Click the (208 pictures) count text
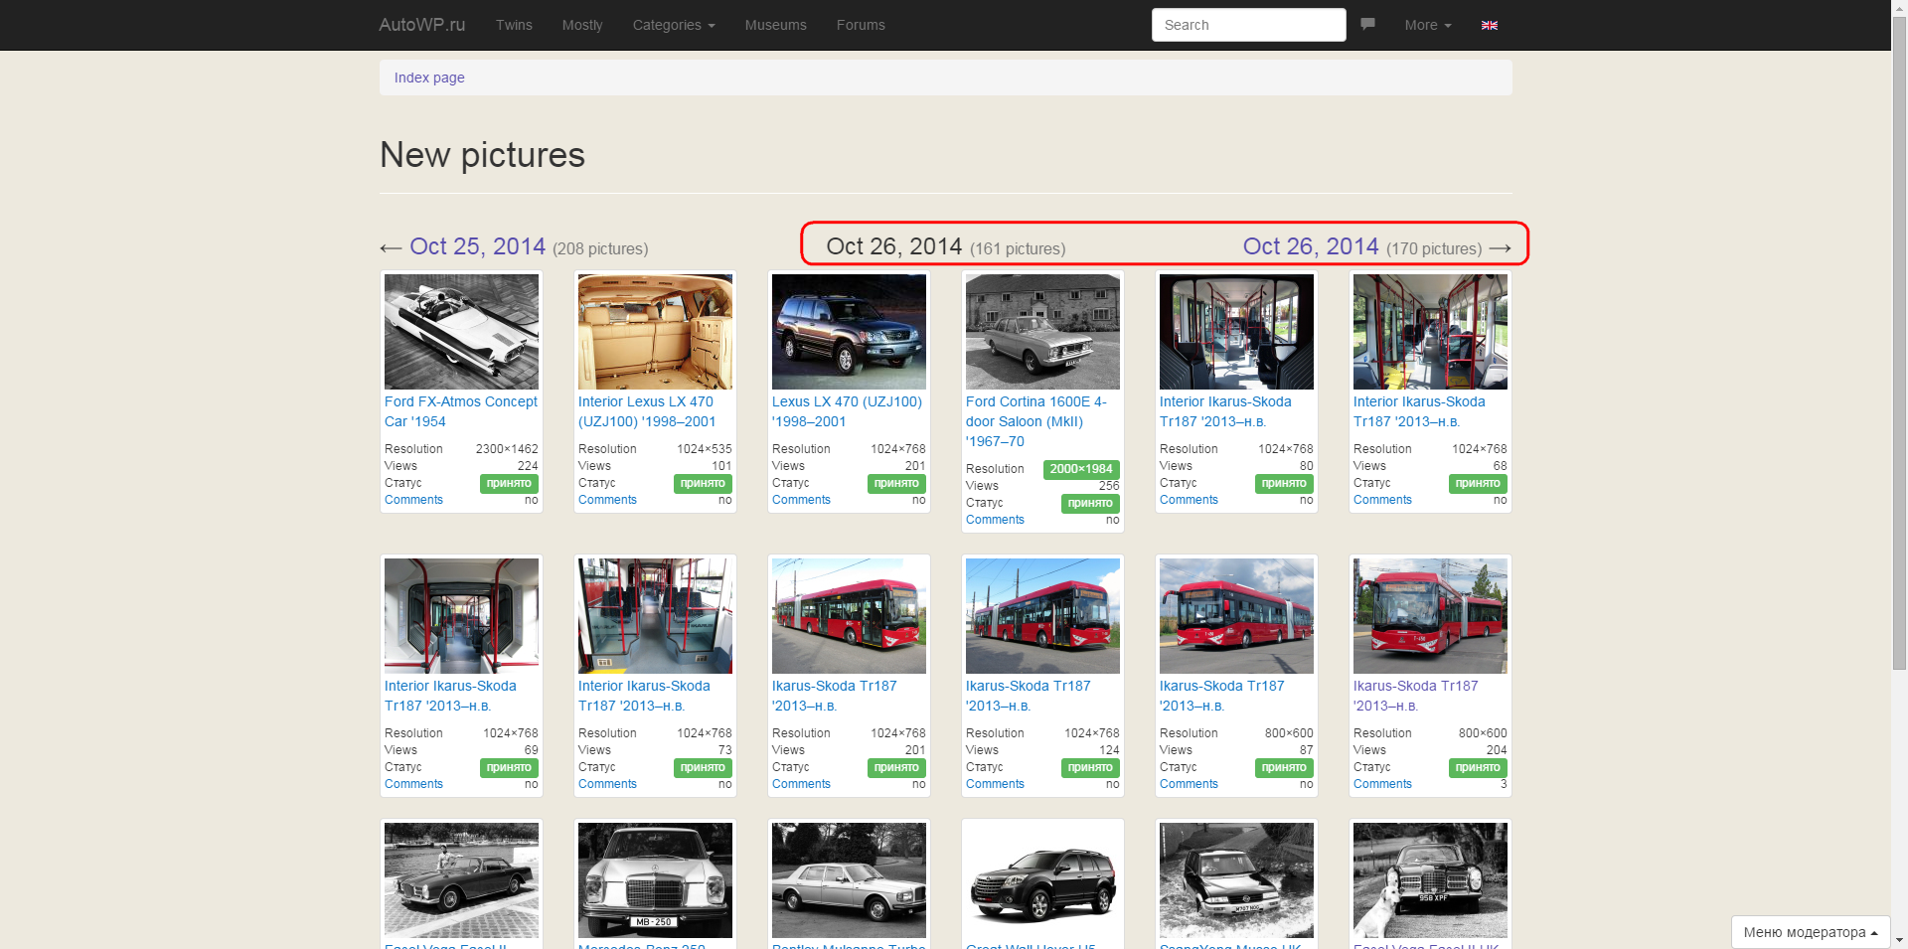 pyautogui.click(x=600, y=248)
